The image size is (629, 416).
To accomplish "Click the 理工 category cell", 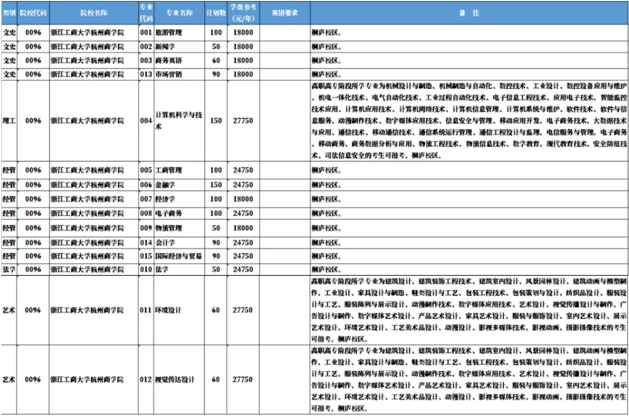I will [x=9, y=121].
